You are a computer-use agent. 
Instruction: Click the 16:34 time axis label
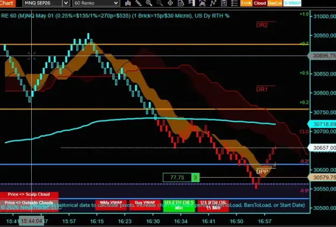pos(181,221)
